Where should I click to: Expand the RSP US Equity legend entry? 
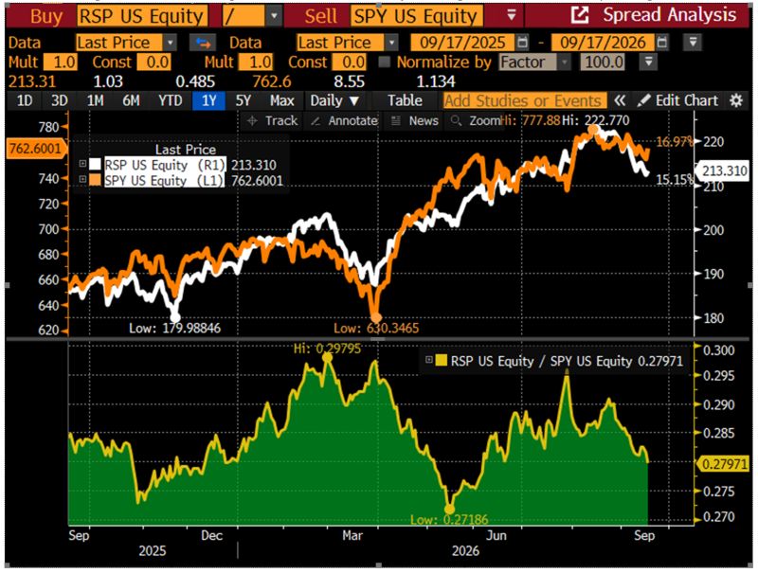click(x=82, y=164)
